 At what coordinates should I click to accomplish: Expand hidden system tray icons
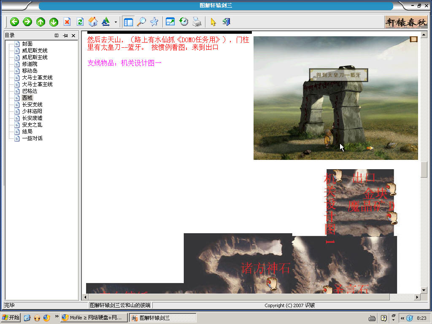pyautogui.click(x=402, y=318)
